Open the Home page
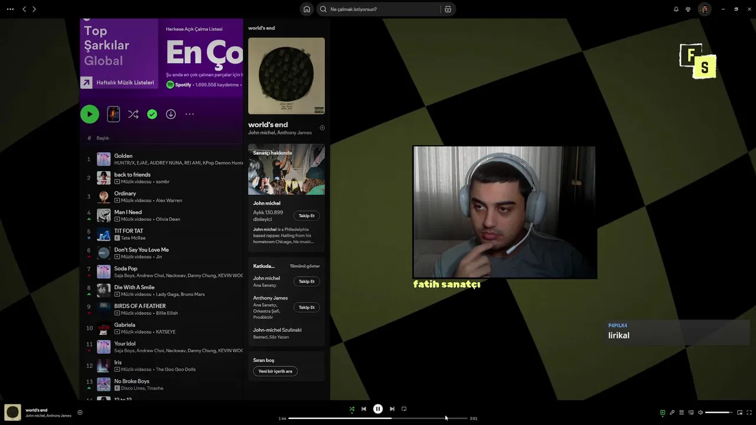Screen dimensions: 756x425 point(307,9)
